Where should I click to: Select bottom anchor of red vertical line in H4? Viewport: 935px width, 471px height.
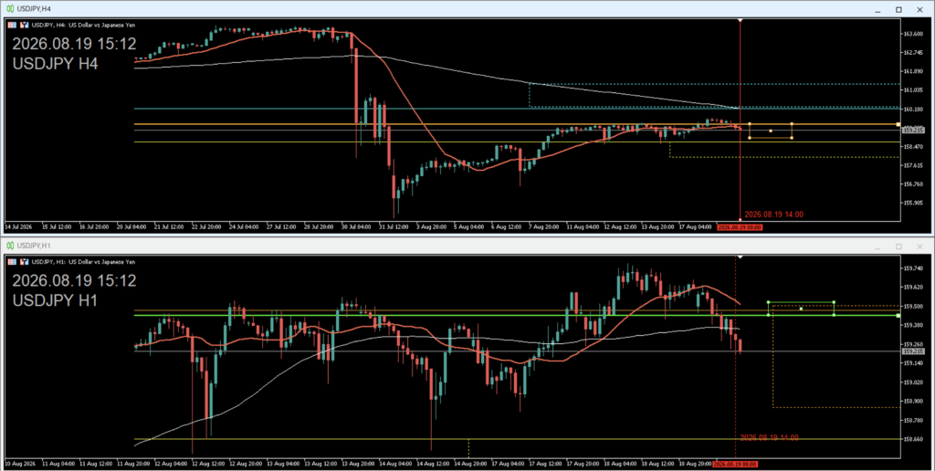tap(740, 219)
